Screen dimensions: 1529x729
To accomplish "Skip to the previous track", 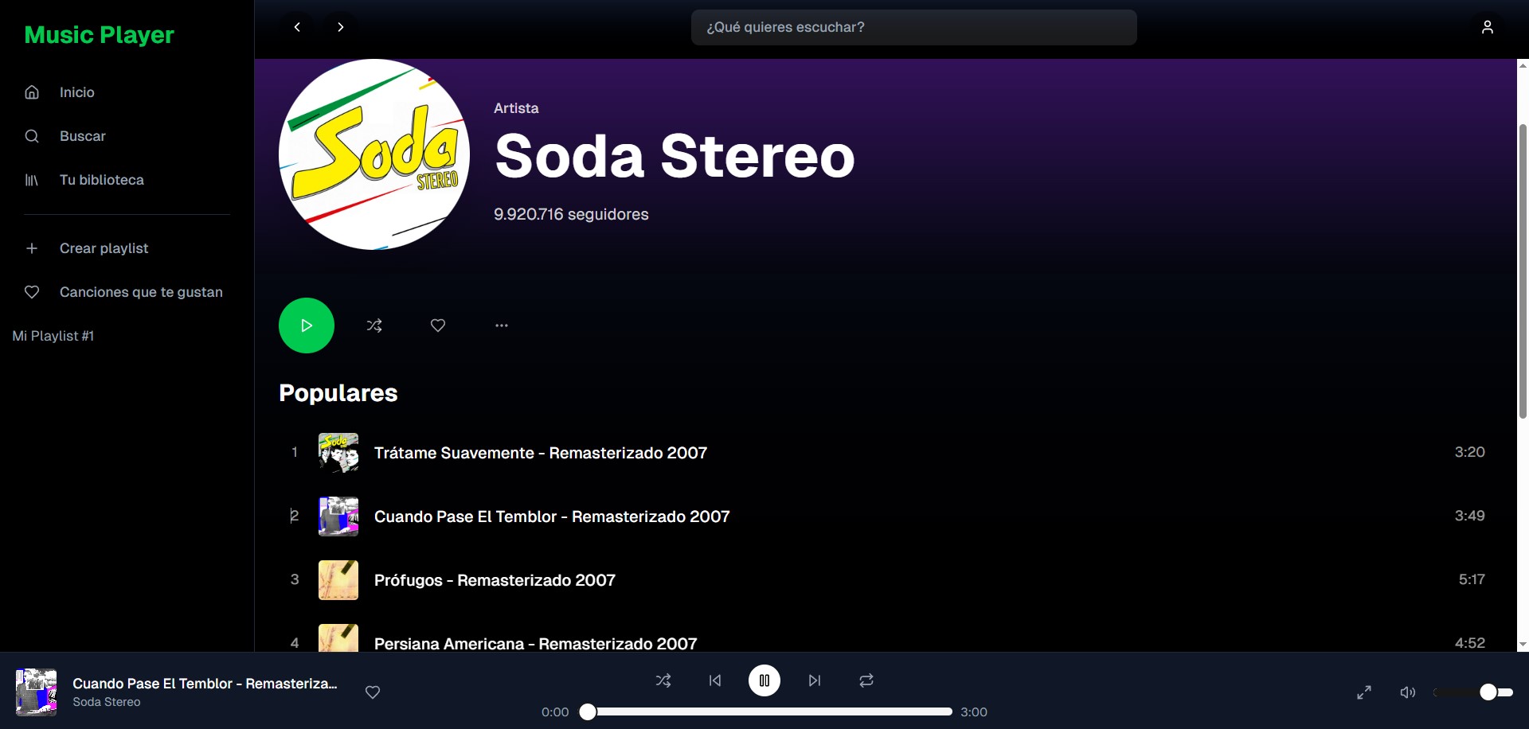I will [715, 680].
